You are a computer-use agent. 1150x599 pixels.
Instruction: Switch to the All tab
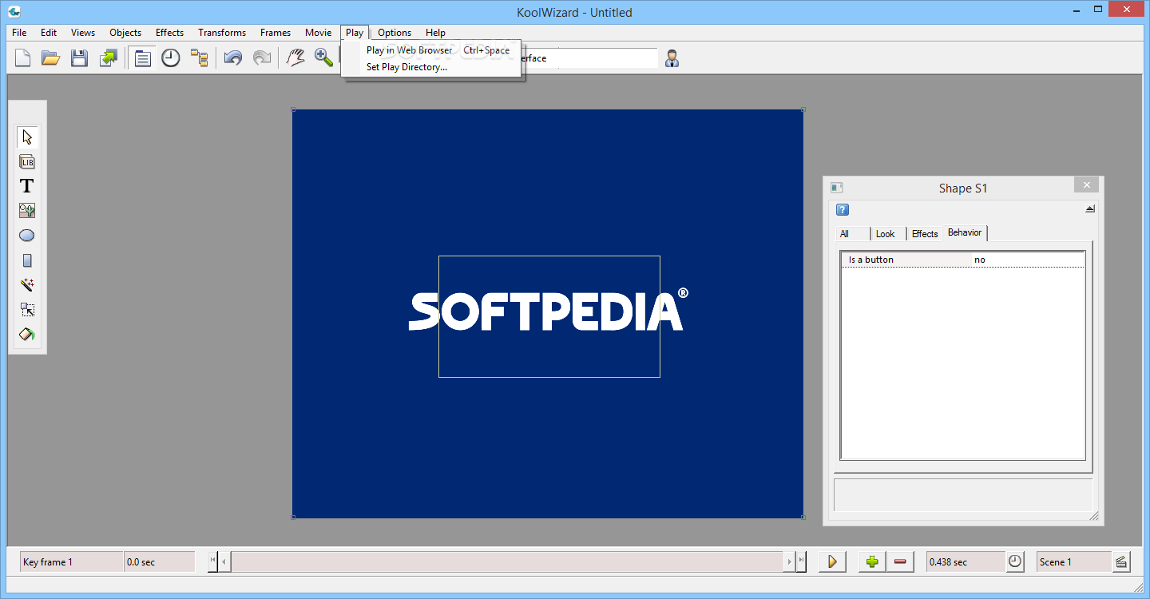[852, 234]
